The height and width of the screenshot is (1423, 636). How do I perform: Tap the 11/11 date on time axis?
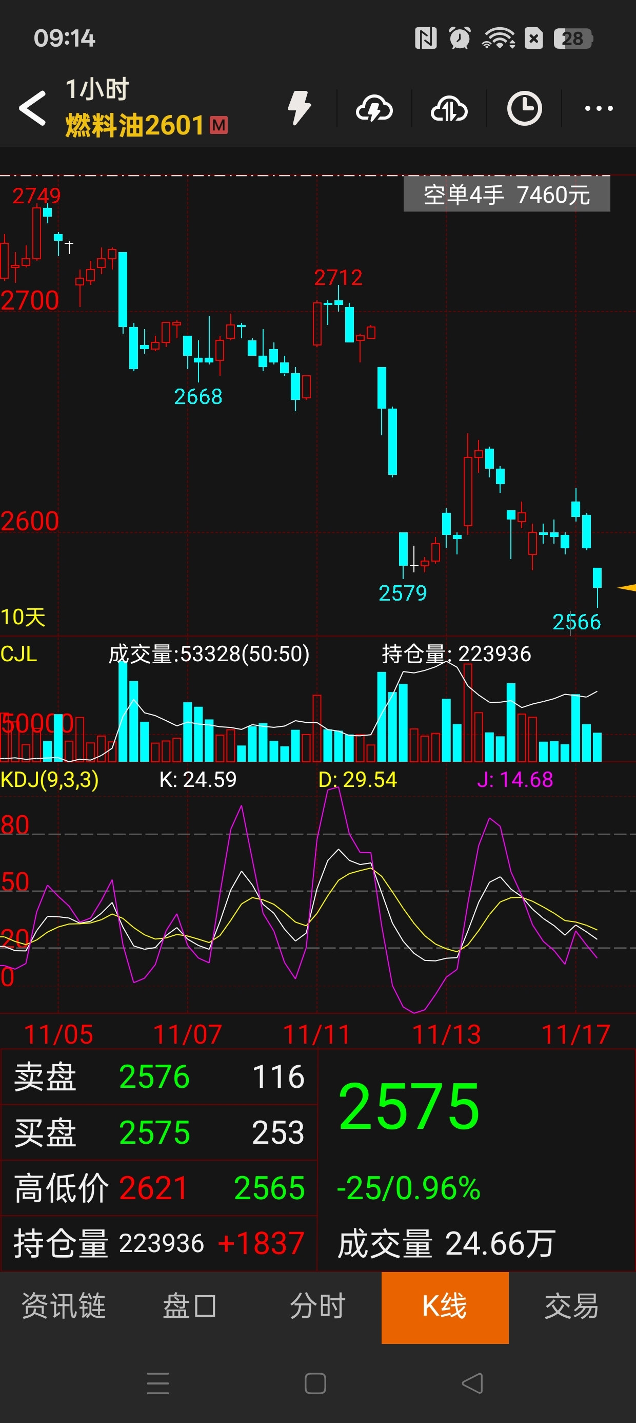pyautogui.click(x=317, y=1034)
